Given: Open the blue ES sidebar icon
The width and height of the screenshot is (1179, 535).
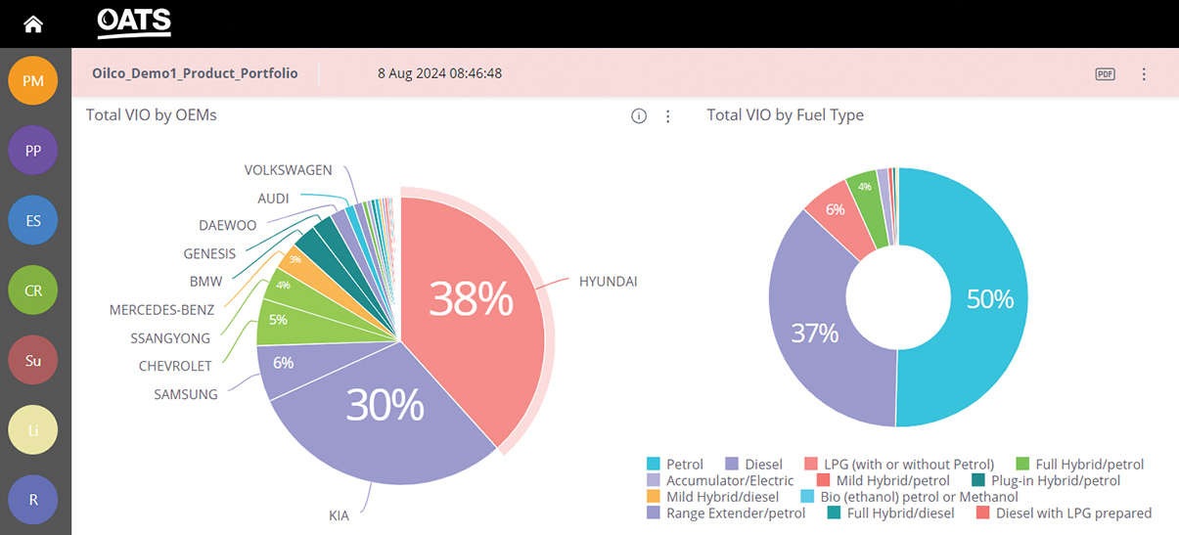Looking at the screenshot, I should [33, 220].
